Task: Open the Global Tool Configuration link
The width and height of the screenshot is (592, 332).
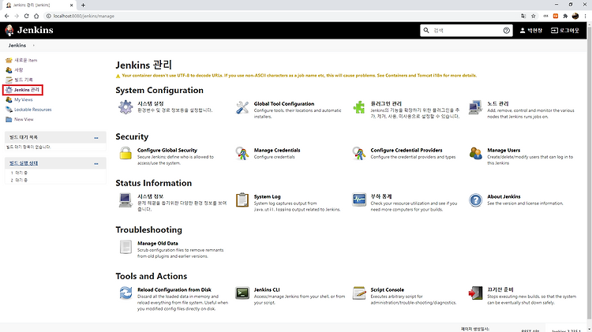Action: [284, 104]
